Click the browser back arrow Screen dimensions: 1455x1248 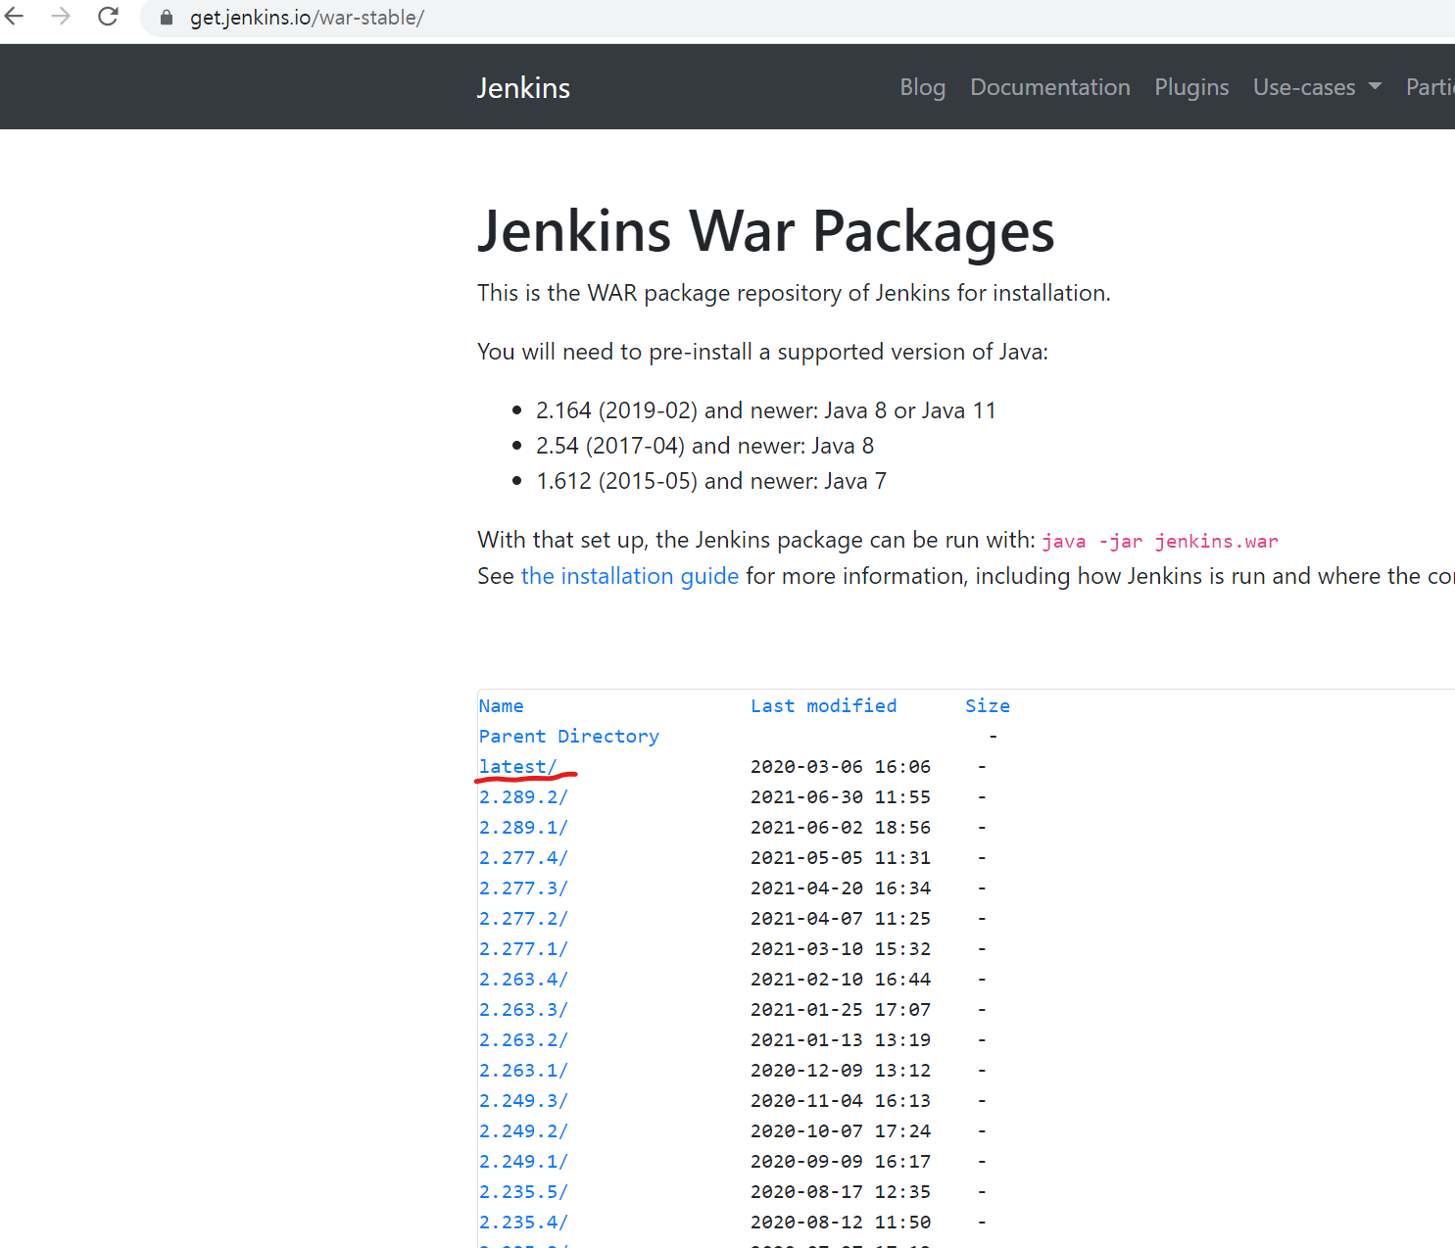14,17
